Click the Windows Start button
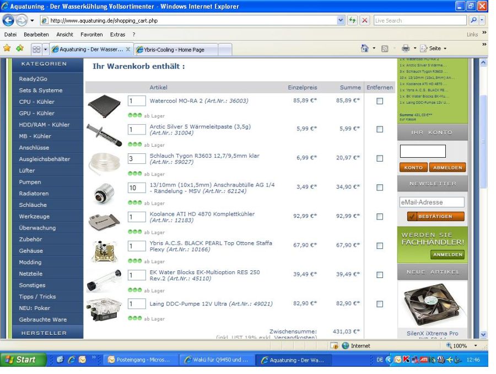This screenshot has height=374, width=496. [23, 360]
